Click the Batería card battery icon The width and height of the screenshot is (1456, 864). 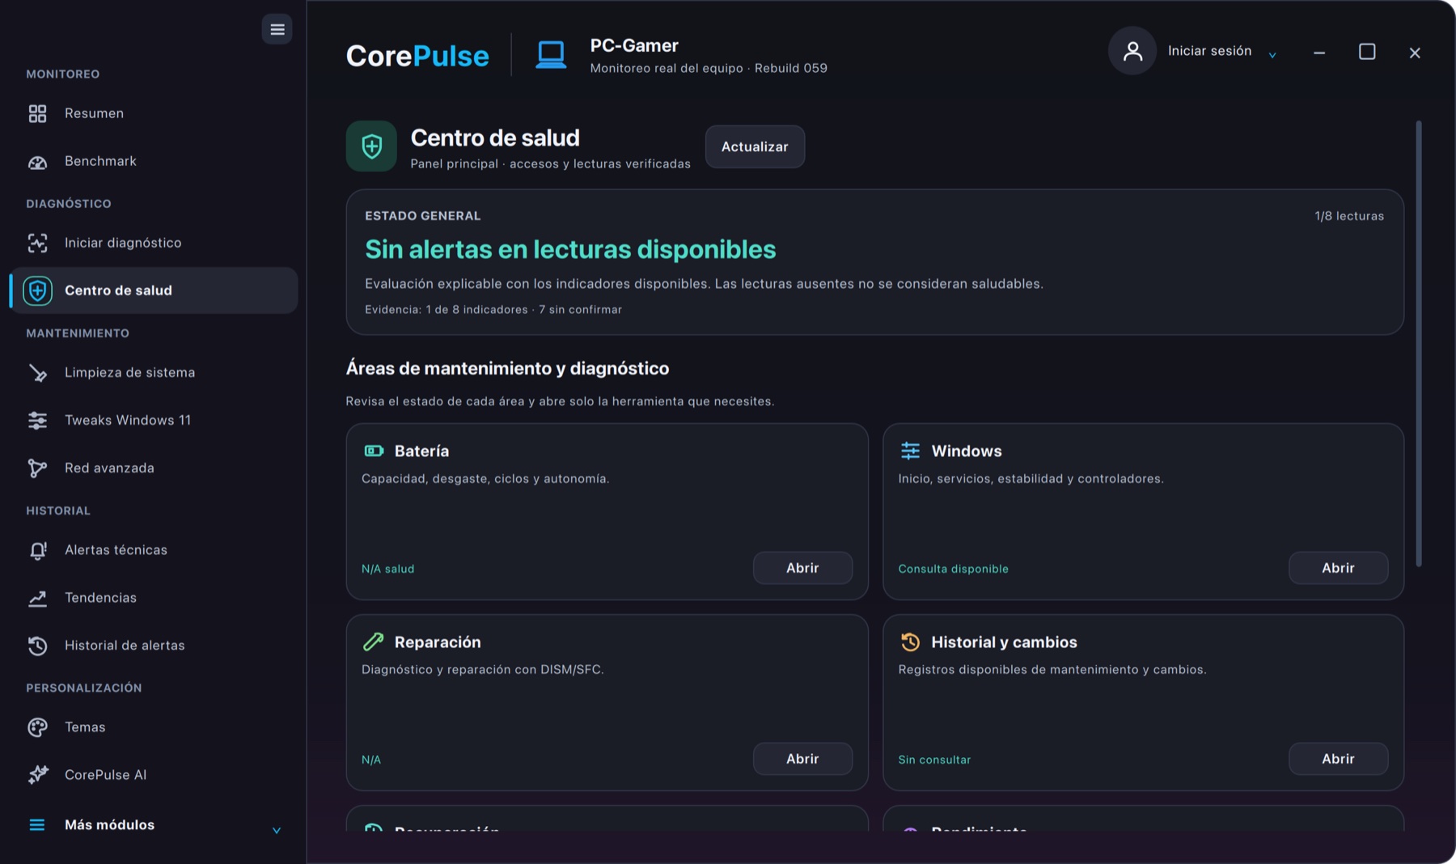point(374,451)
